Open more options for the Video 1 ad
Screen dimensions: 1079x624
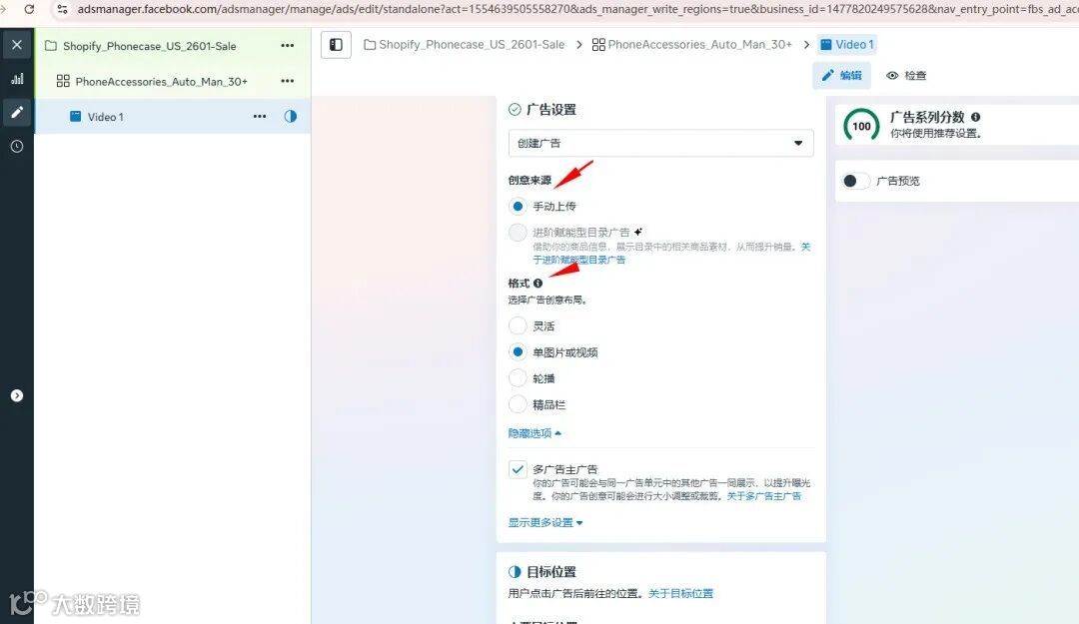click(x=260, y=116)
